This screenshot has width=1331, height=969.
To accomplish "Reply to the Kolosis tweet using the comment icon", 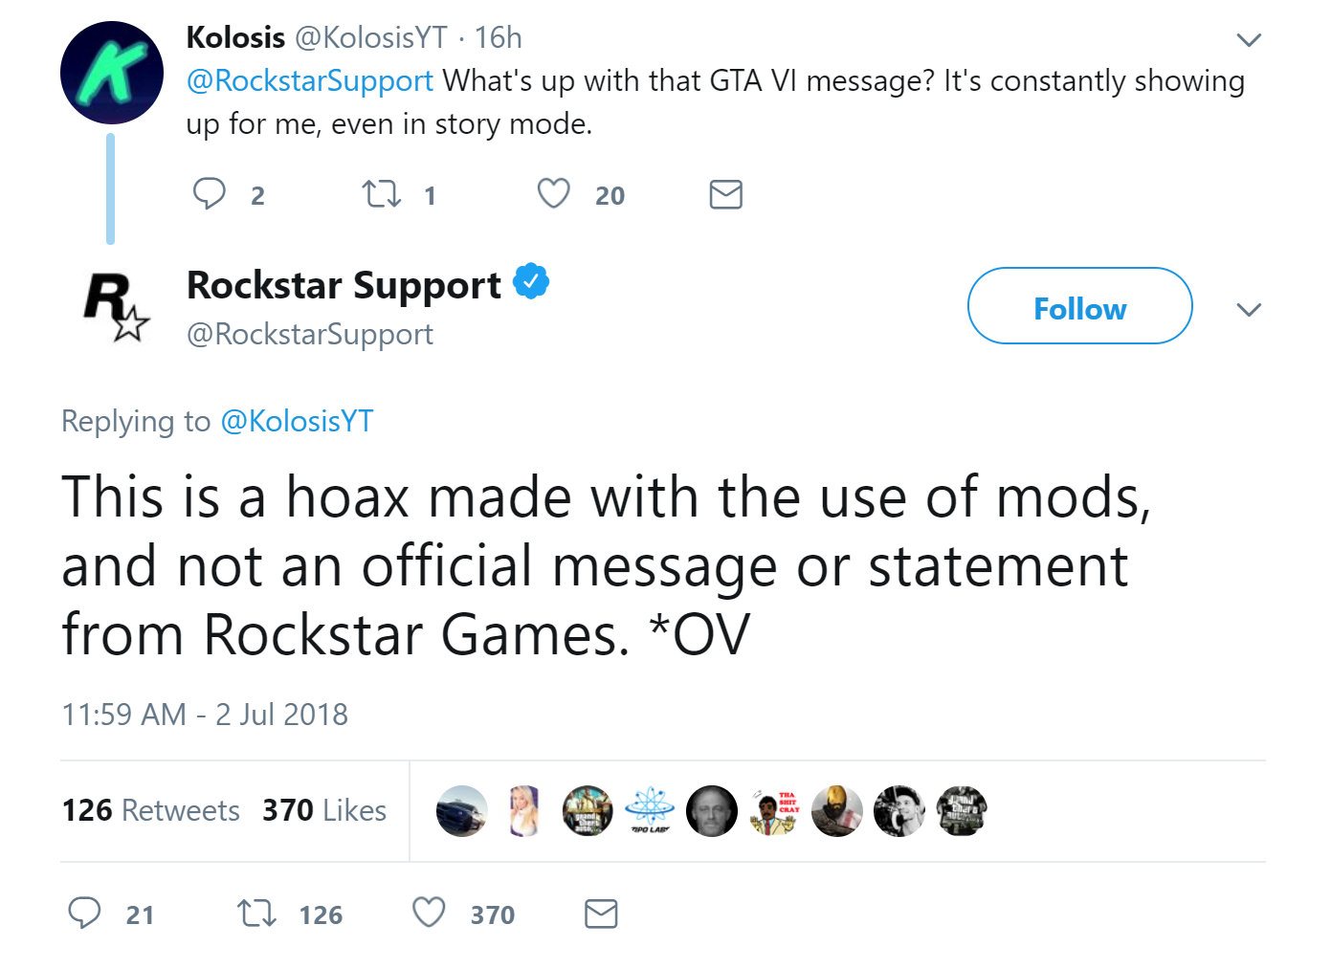I will (210, 193).
